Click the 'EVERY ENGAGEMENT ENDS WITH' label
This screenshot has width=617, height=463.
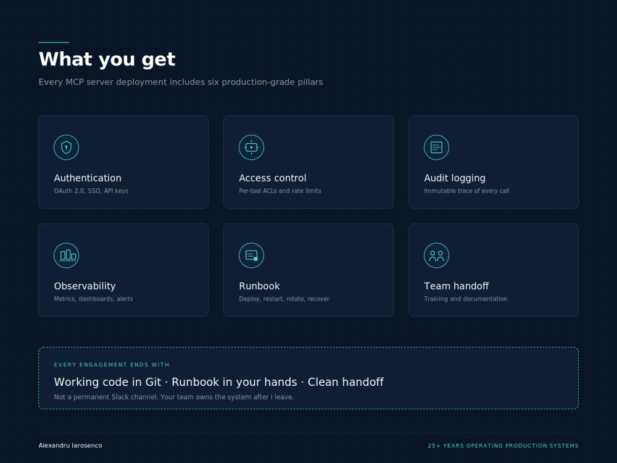click(x=112, y=365)
